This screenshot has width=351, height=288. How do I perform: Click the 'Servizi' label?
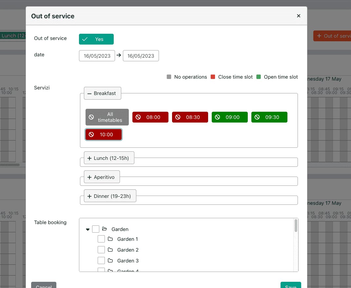point(42,88)
